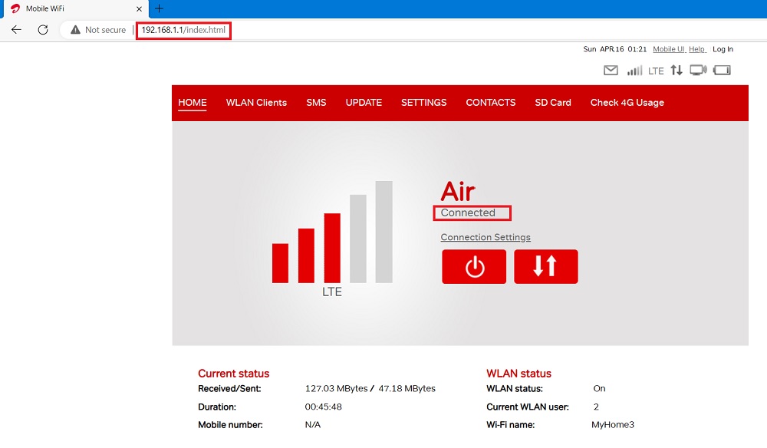Click the red data traffic arrows button

tap(546, 266)
